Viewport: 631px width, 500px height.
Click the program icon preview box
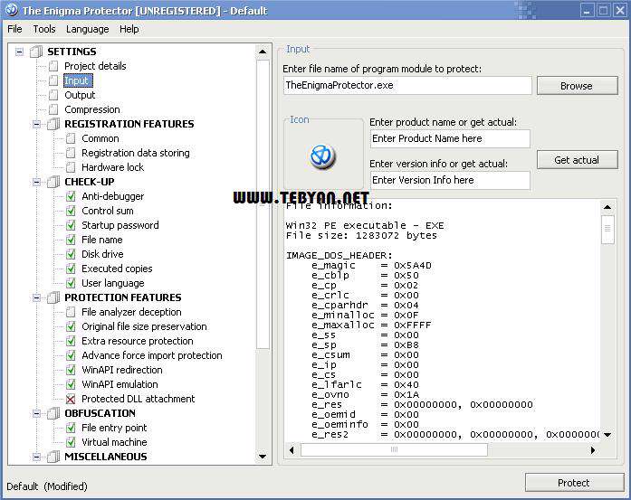323,156
